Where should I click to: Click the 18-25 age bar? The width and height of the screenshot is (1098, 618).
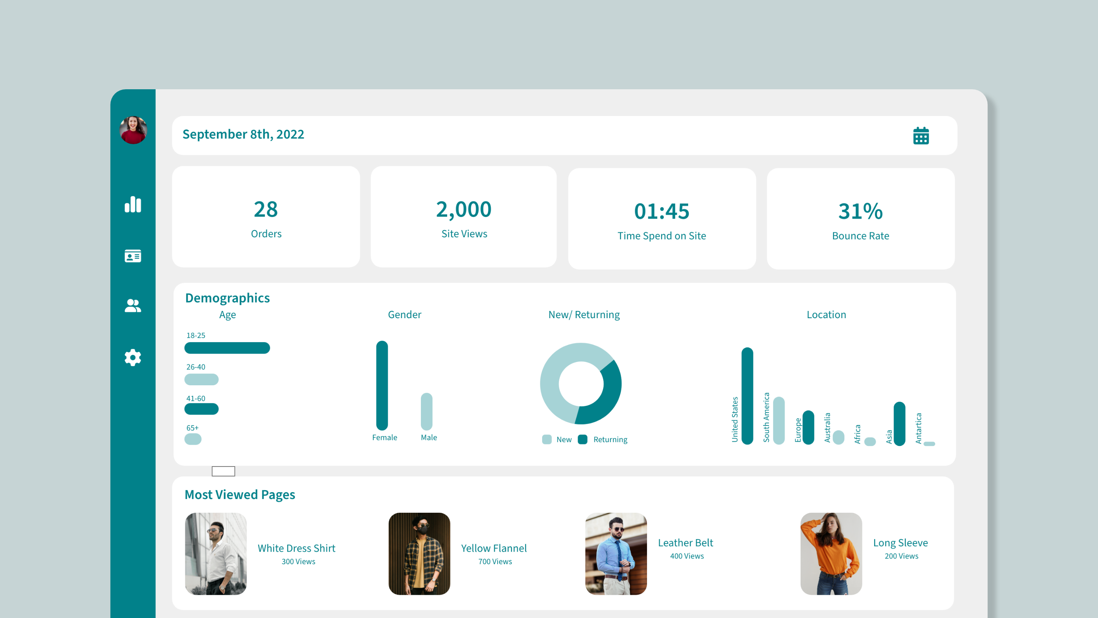tap(227, 348)
